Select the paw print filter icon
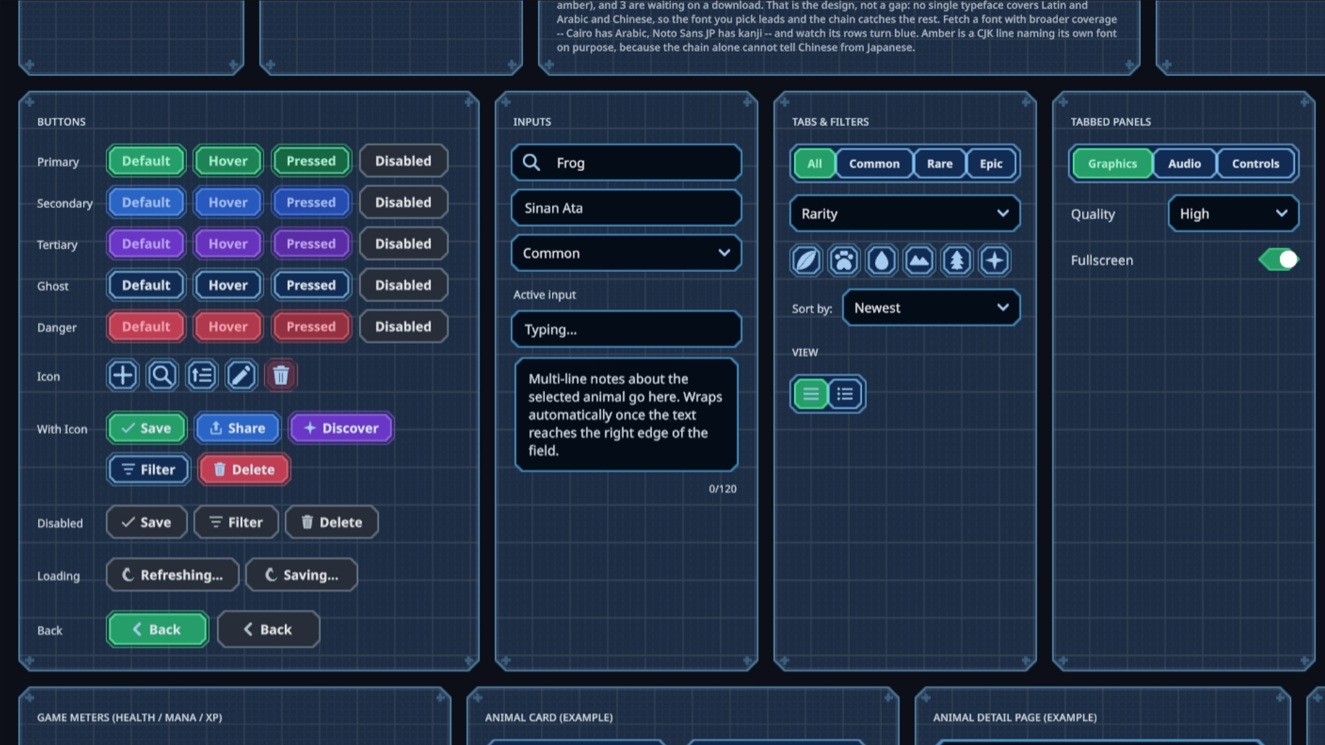Image resolution: width=1325 pixels, height=745 pixels. (843, 261)
